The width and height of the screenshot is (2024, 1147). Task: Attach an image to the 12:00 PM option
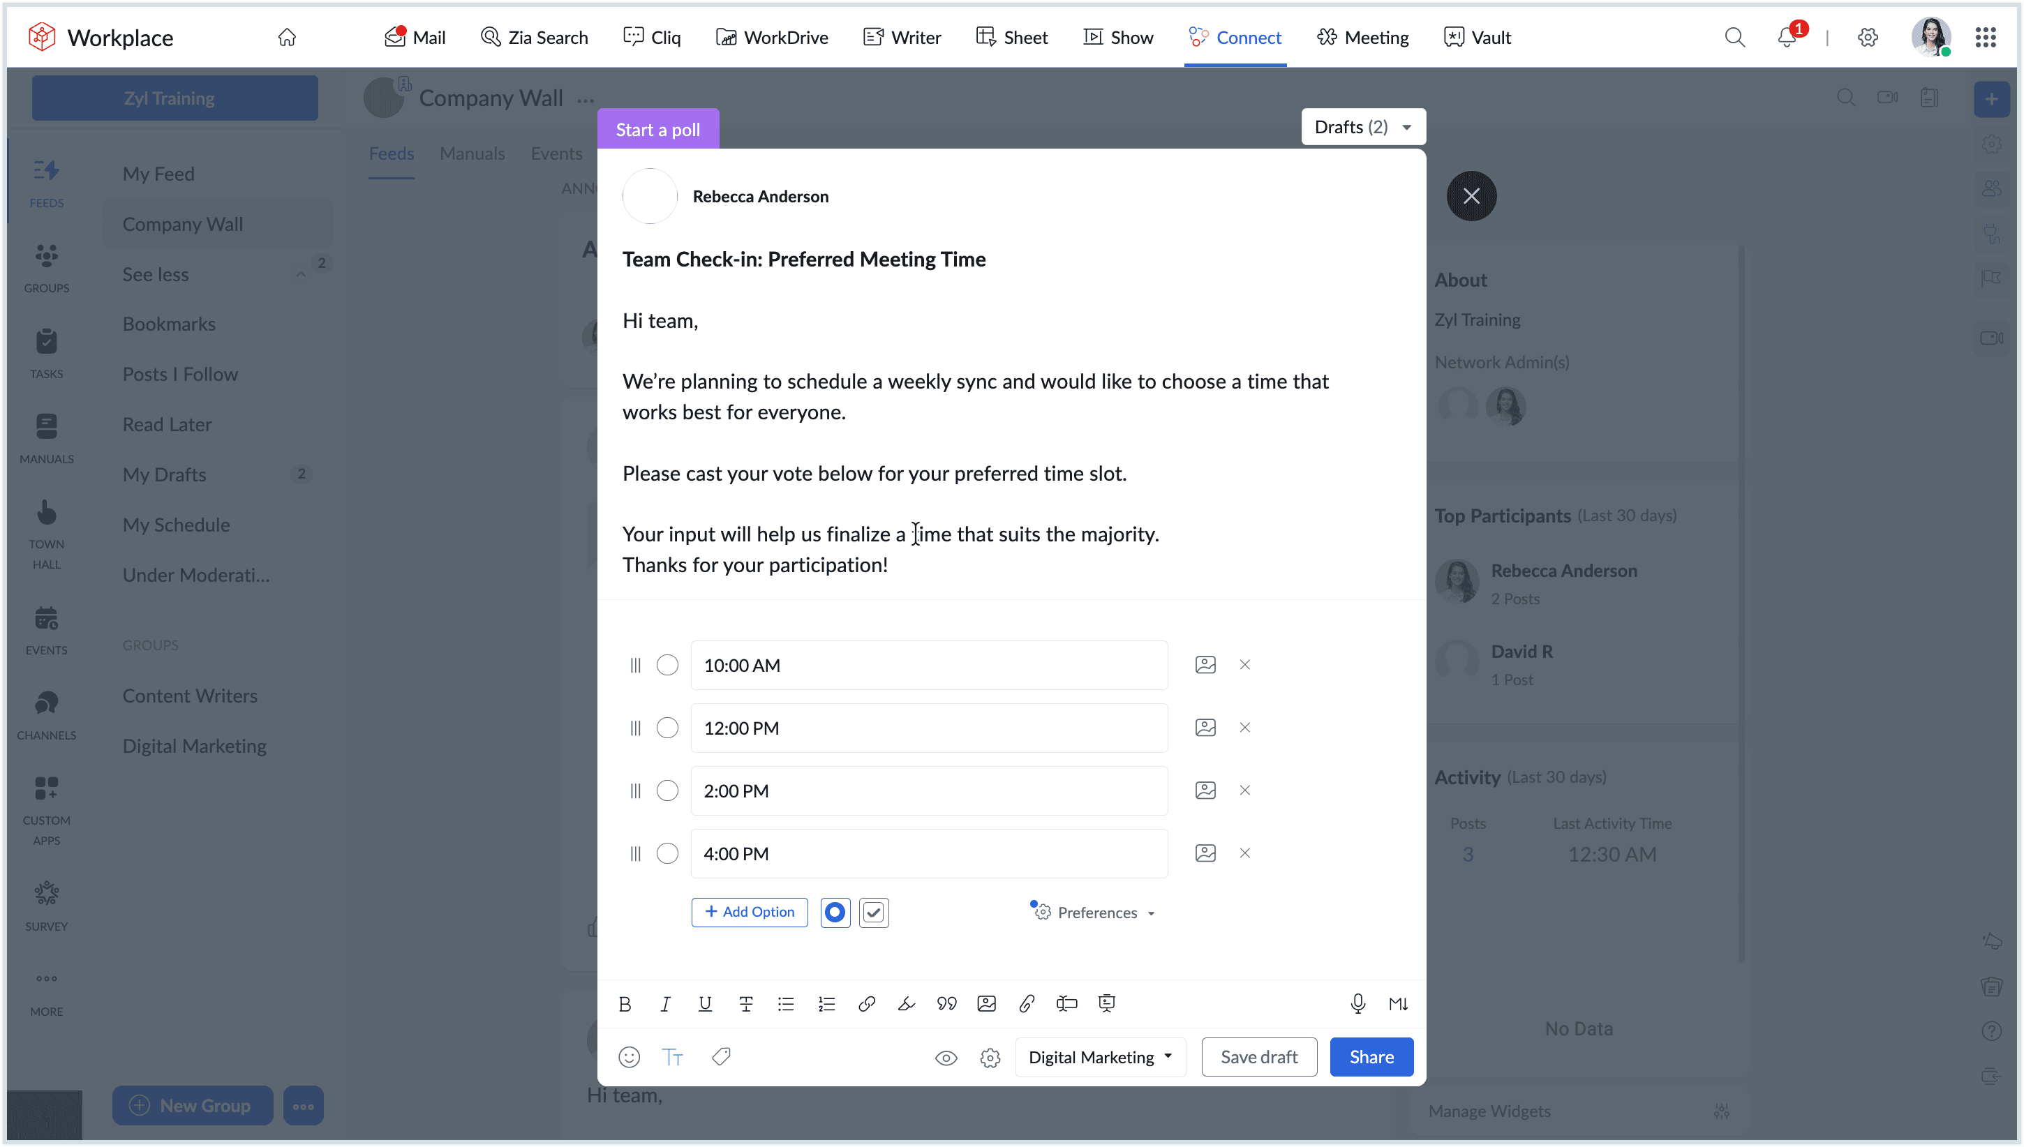[x=1205, y=727]
